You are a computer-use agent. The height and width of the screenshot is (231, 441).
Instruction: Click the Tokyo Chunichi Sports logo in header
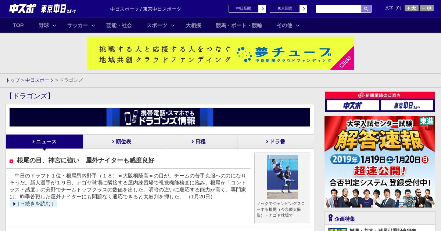59,9
